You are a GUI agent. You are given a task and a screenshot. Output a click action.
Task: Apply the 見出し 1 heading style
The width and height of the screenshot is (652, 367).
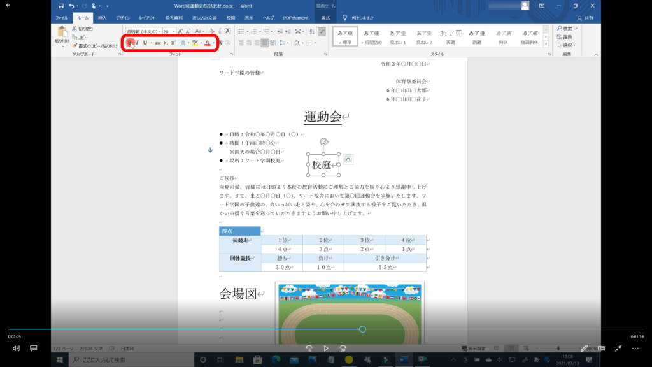pos(397,36)
